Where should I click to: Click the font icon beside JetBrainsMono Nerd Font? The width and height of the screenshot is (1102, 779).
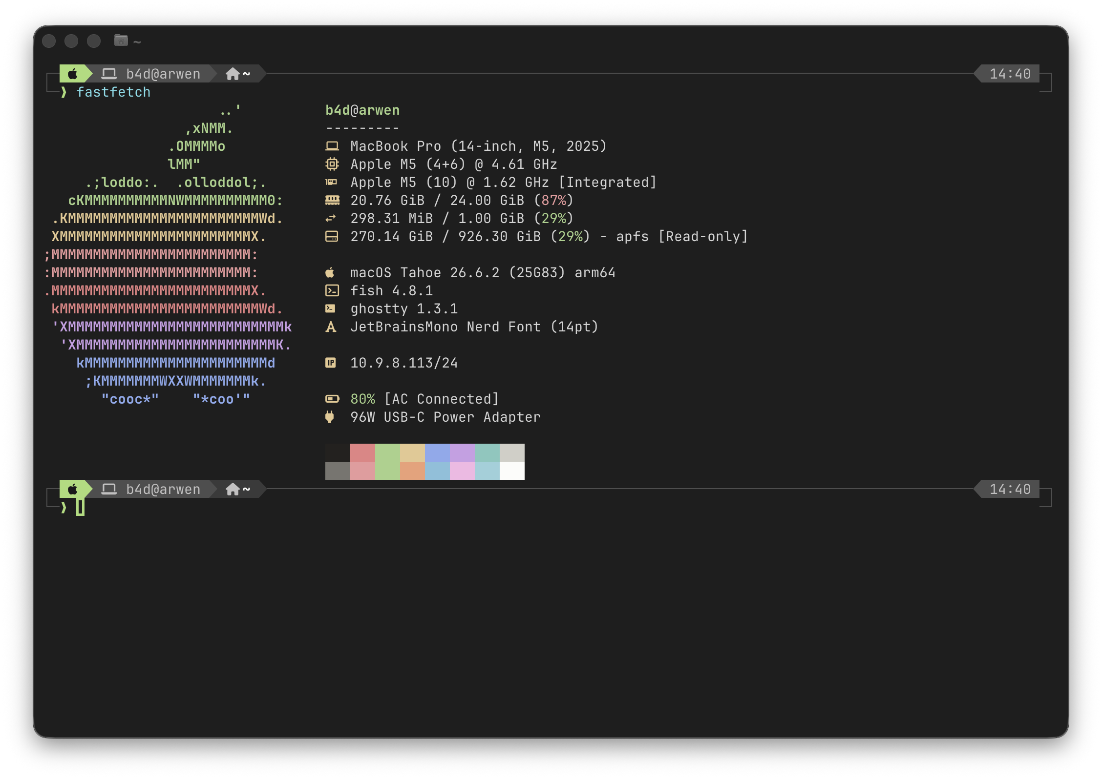pos(331,327)
